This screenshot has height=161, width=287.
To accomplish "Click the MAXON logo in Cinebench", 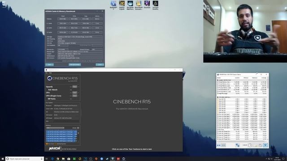I will (54, 148).
